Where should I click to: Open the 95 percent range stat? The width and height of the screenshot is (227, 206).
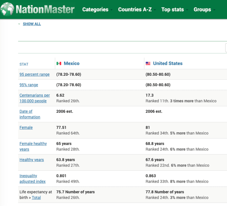(x=34, y=74)
